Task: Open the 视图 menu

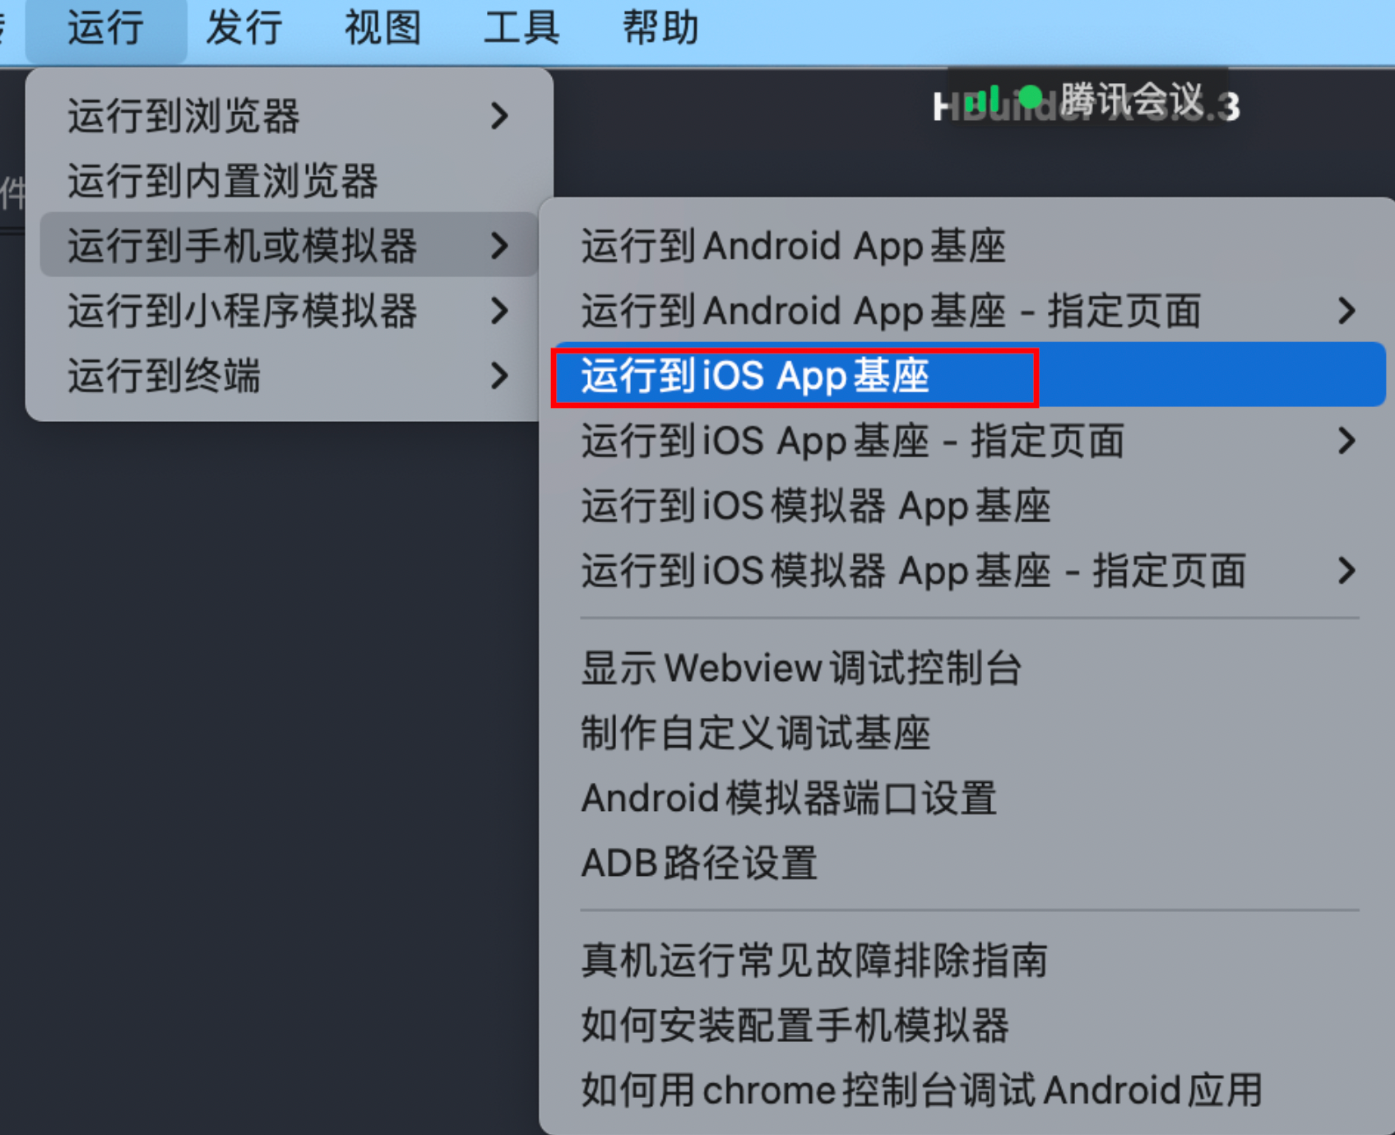Action: pos(382,29)
